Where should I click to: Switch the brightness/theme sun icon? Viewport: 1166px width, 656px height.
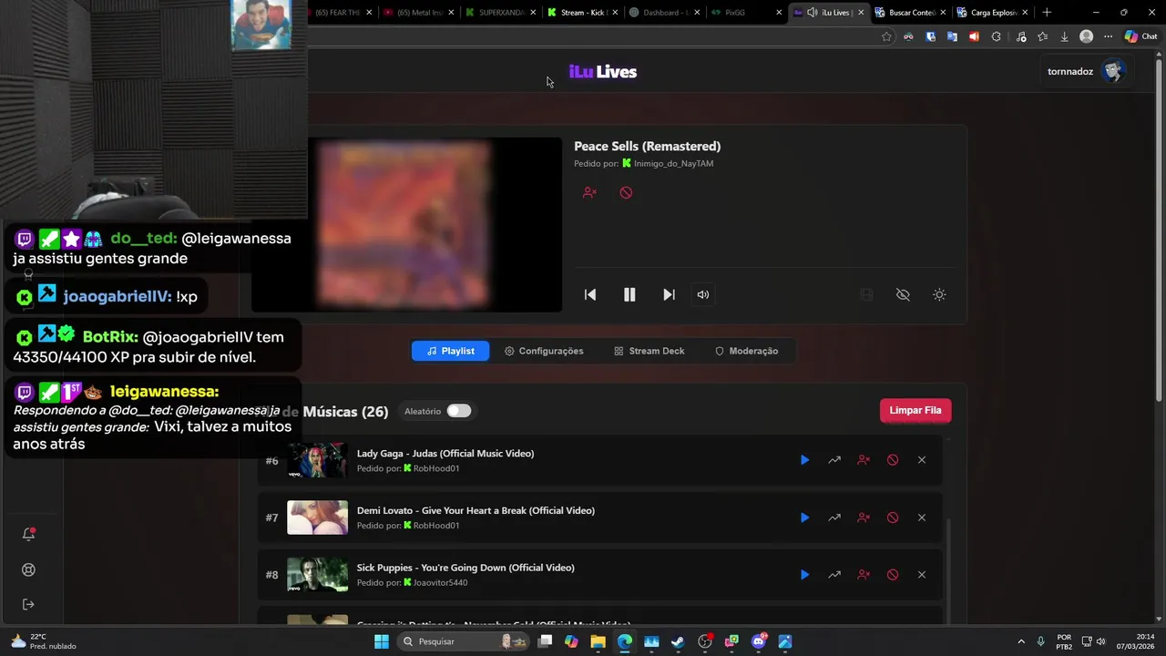939,294
